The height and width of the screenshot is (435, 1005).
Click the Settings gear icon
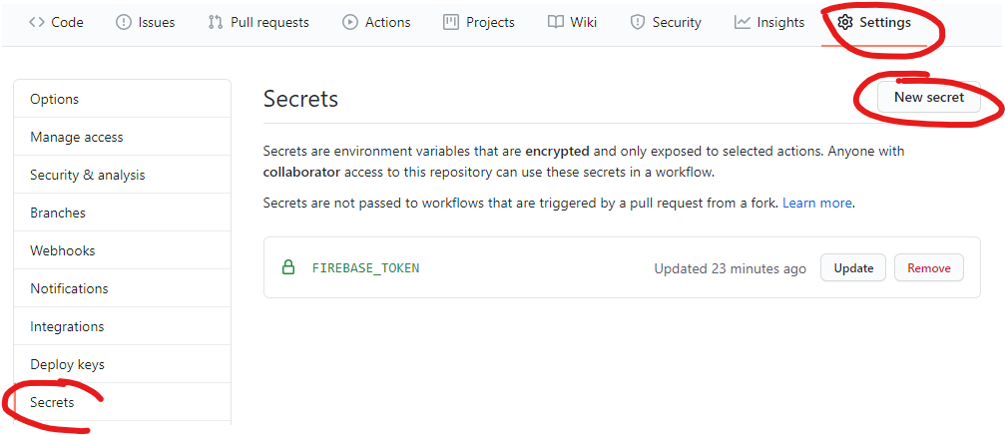click(845, 22)
